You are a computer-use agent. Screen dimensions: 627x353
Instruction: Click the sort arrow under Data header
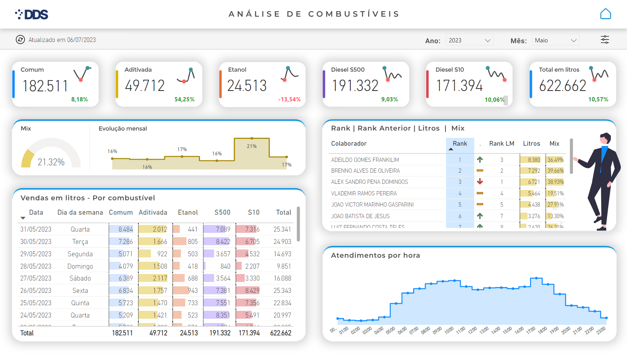tap(22, 218)
